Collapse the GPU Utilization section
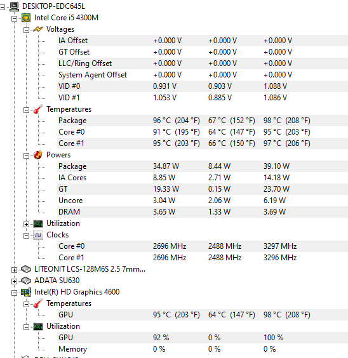The image size is (348, 358). point(26,327)
